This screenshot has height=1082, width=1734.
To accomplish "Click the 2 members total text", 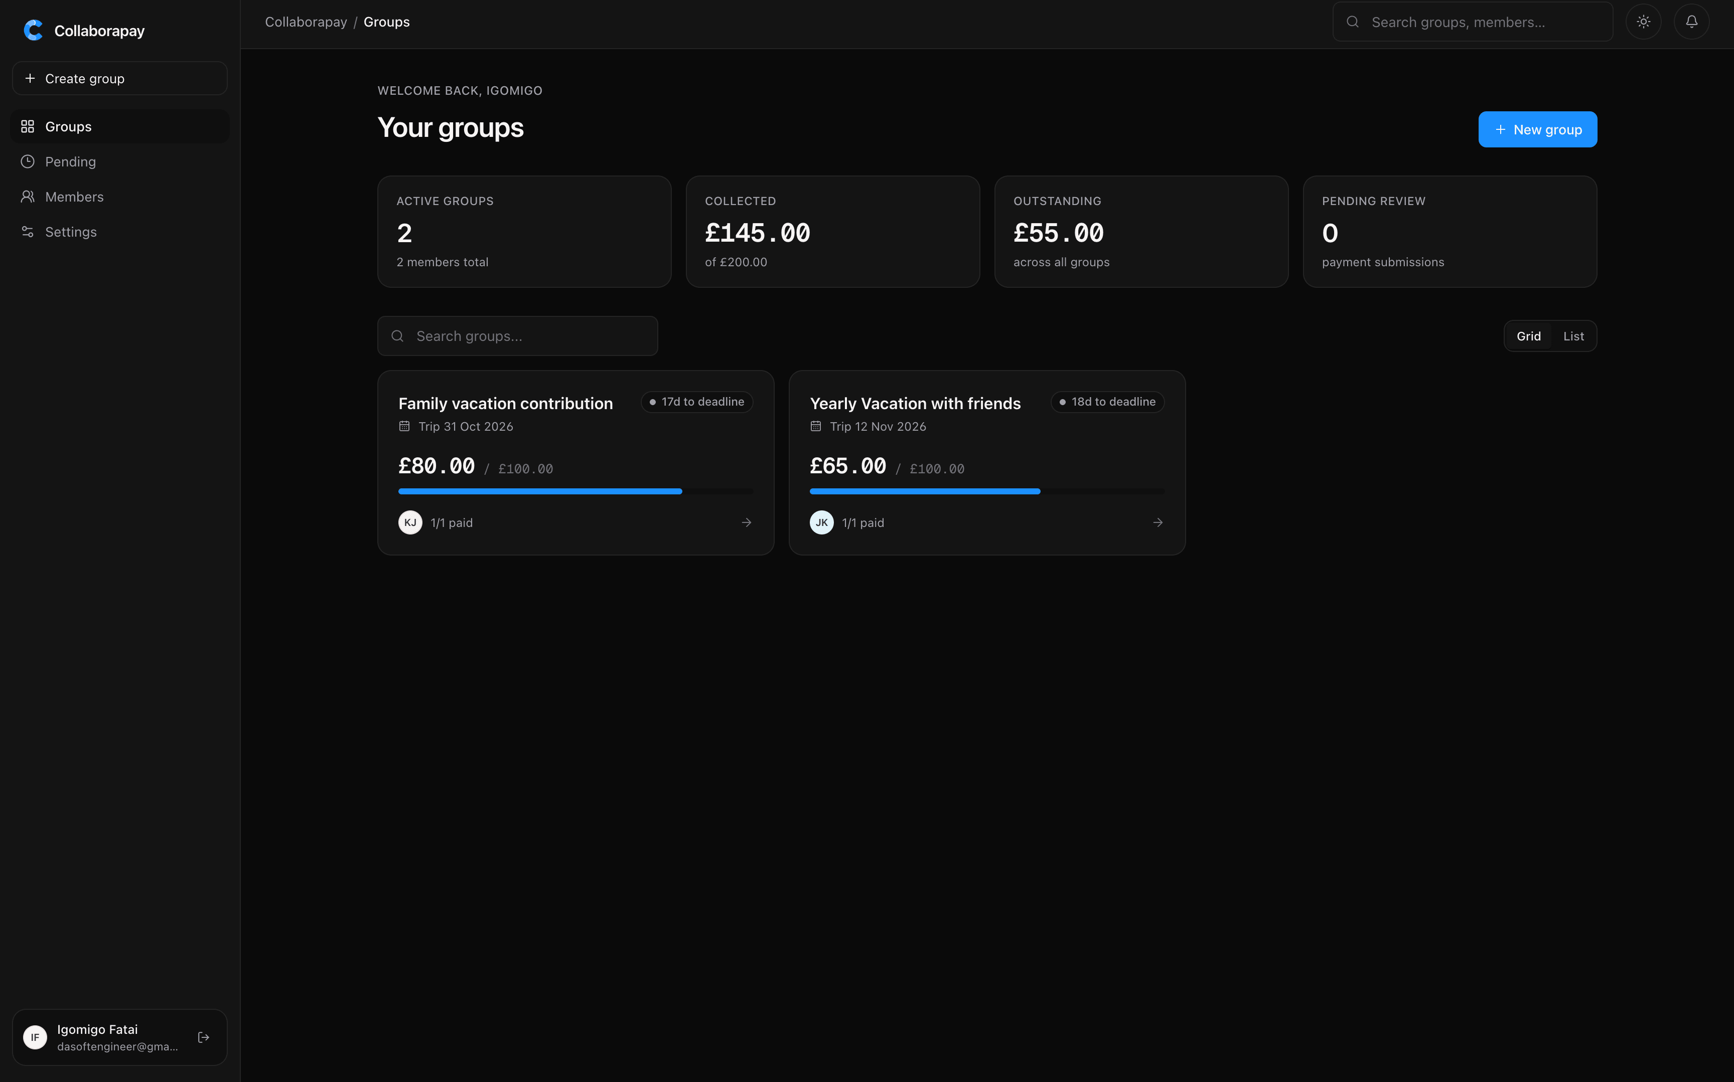I will point(443,262).
